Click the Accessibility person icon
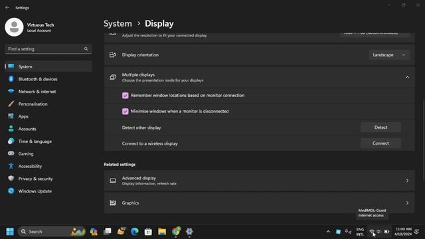This screenshot has height=239, width=425. (11, 166)
